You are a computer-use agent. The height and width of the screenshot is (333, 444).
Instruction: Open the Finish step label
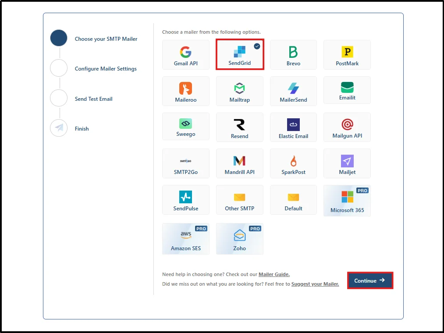point(82,129)
